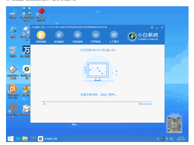Image resolution: width=194 pixels, height=145 pixels.
Task: Click the 1% progress label
Action: pyautogui.click(x=44, y=104)
